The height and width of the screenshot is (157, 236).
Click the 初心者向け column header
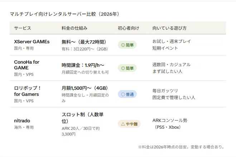128,28
